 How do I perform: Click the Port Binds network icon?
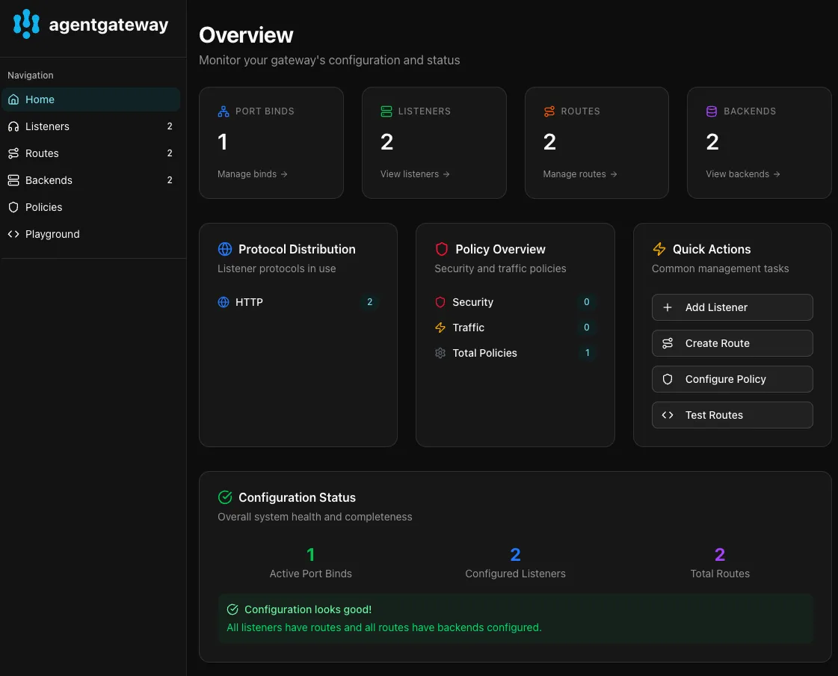tap(224, 111)
